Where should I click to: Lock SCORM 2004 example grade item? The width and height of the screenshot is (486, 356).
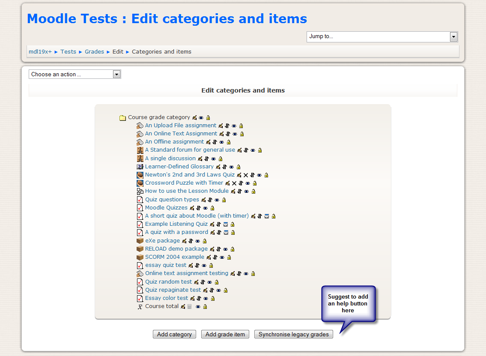(229, 257)
